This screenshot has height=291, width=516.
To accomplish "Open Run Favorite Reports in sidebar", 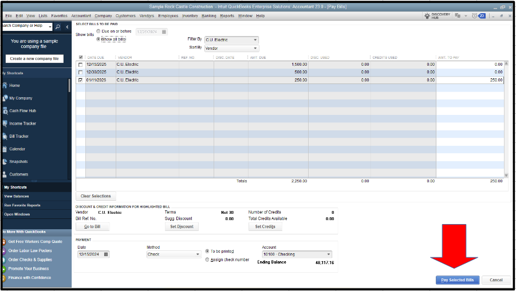I will [x=22, y=205].
